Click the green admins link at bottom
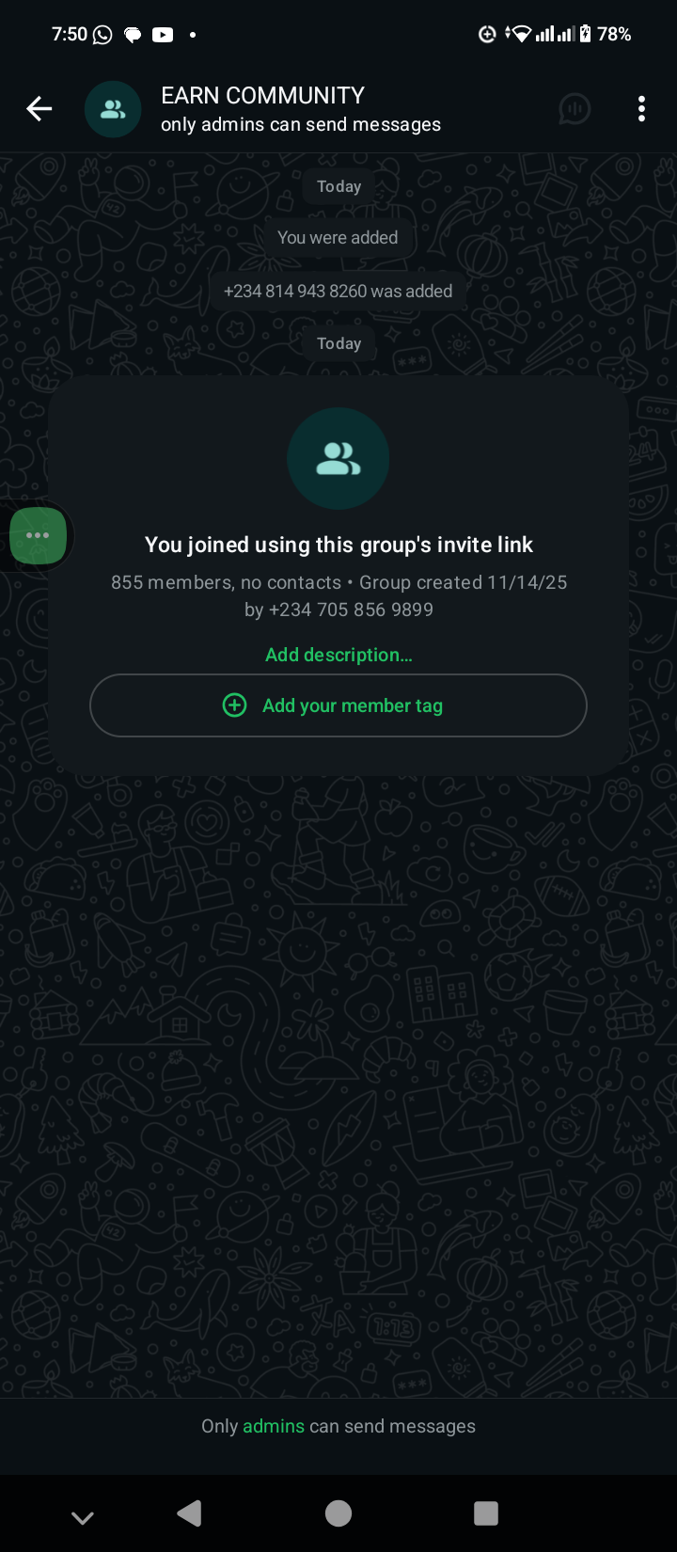 [274, 1426]
